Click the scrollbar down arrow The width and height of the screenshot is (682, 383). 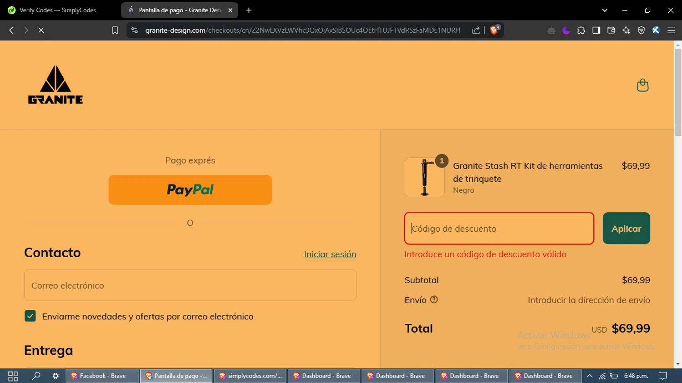(678, 364)
